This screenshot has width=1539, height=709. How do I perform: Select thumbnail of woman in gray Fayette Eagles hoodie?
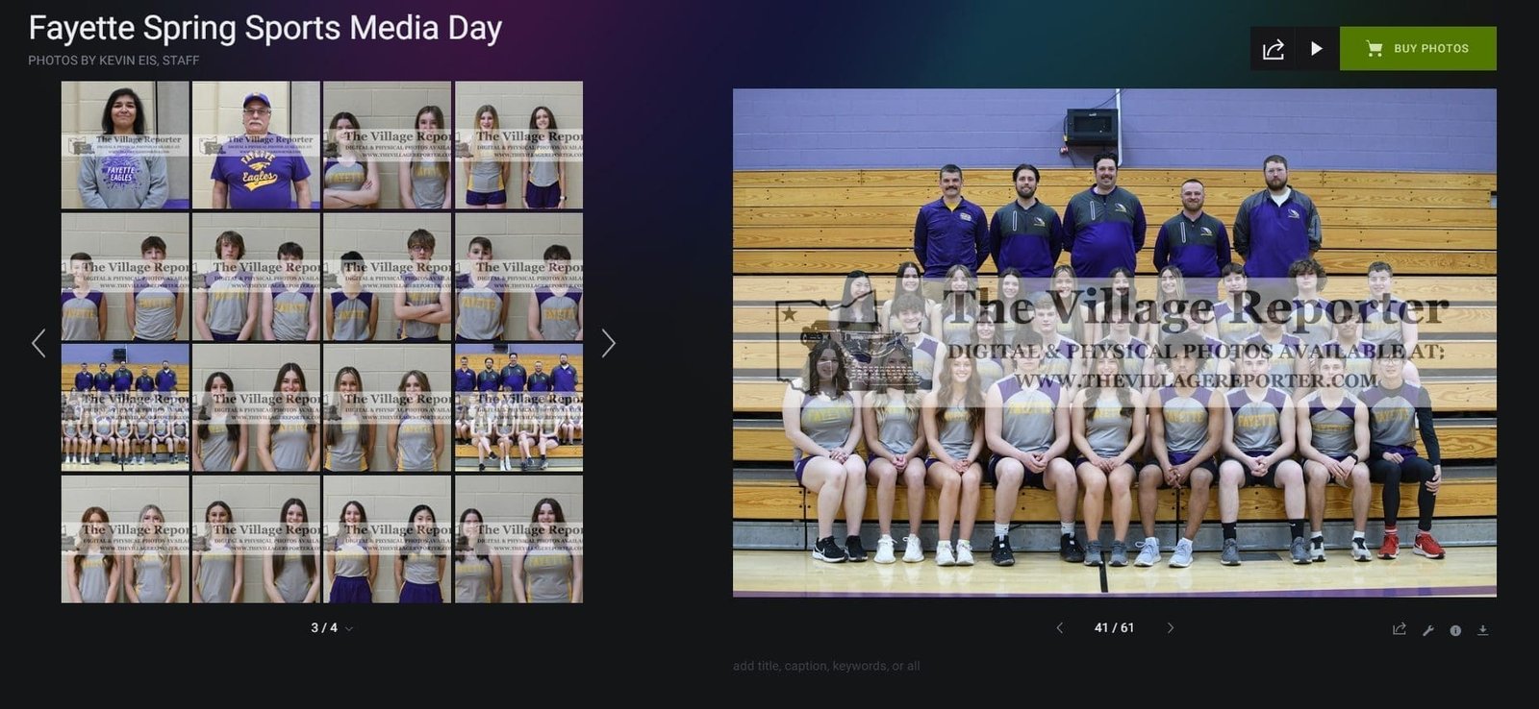tap(125, 145)
